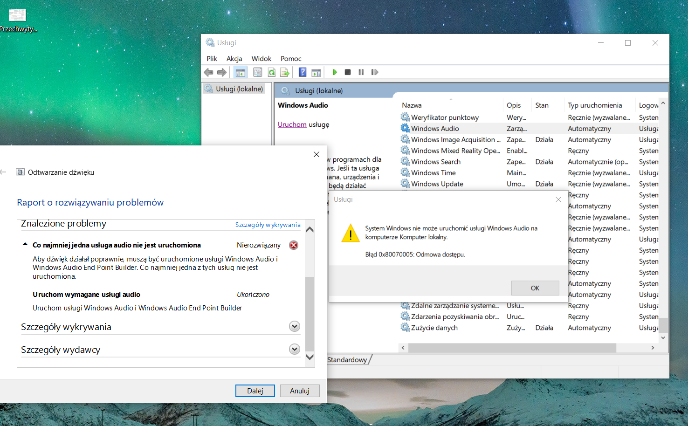Select the Windows Update service row

tap(530, 184)
